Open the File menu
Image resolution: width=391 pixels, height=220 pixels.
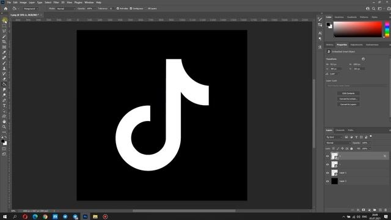pos(9,2)
